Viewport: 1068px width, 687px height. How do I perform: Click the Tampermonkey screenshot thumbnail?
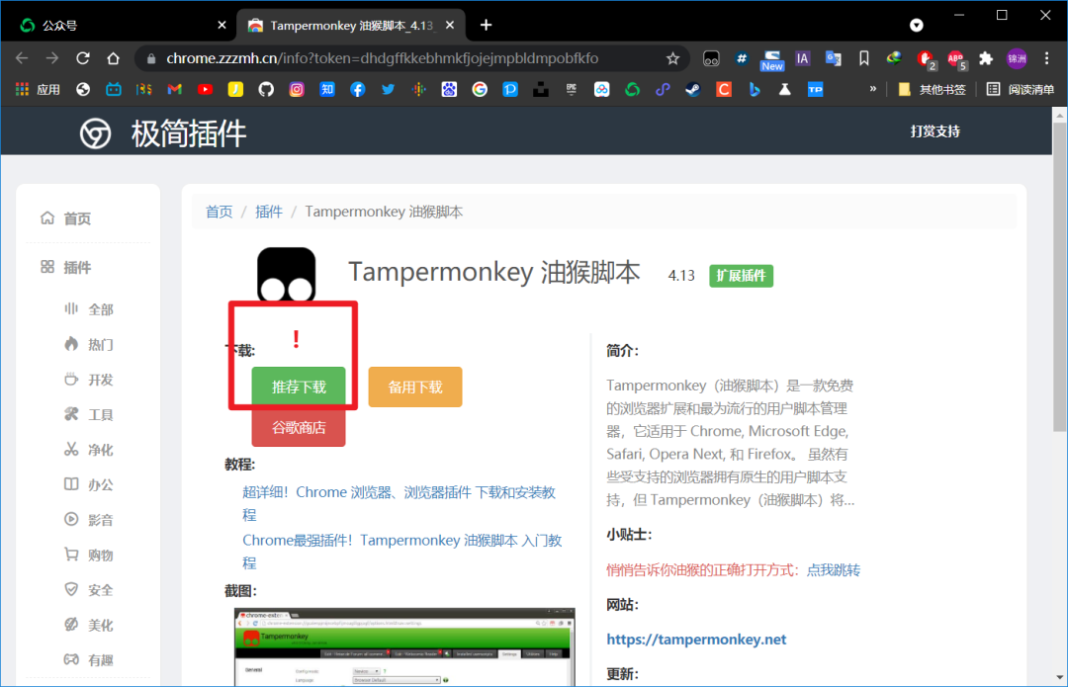pos(404,646)
